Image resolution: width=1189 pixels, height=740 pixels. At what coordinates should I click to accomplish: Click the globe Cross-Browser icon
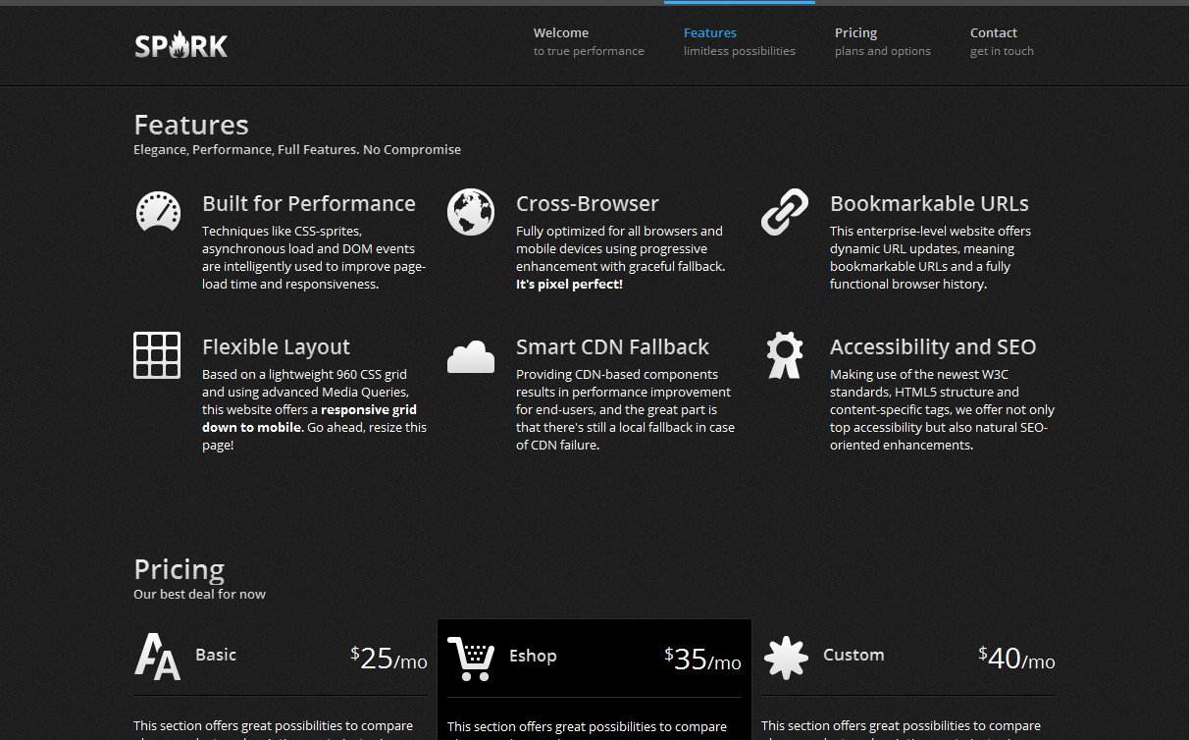[x=471, y=212]
